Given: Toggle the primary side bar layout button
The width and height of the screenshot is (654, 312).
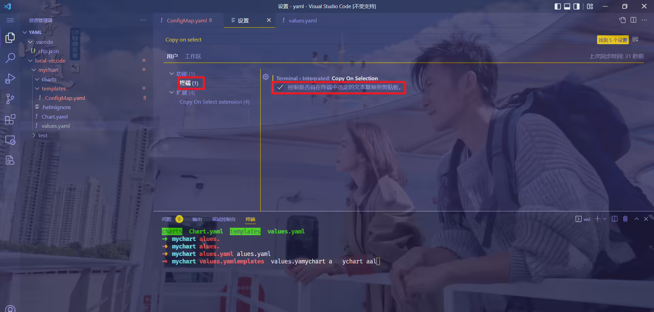Looking at the screenshot, I should pos(558,6).
